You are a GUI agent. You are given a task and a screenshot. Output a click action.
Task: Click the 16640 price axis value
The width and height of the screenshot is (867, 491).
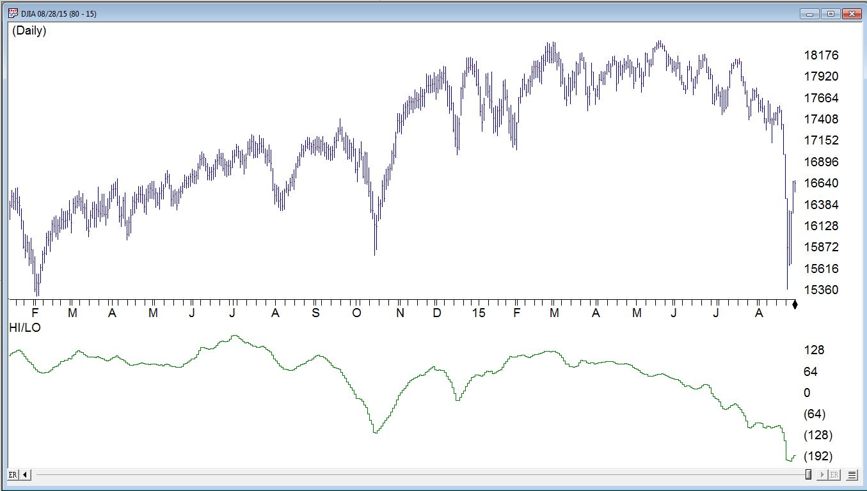click(x=822, y=183)
